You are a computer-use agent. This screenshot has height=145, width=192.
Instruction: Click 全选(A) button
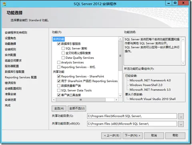point(59,108)
